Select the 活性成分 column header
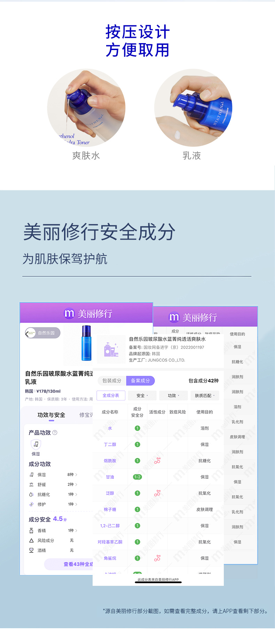275x630 pixels. click(x=157, y=412)
